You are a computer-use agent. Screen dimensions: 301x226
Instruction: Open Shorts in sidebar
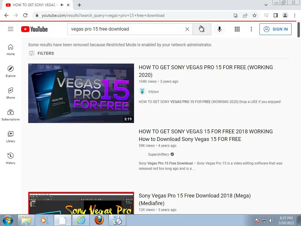click(11, 93)
